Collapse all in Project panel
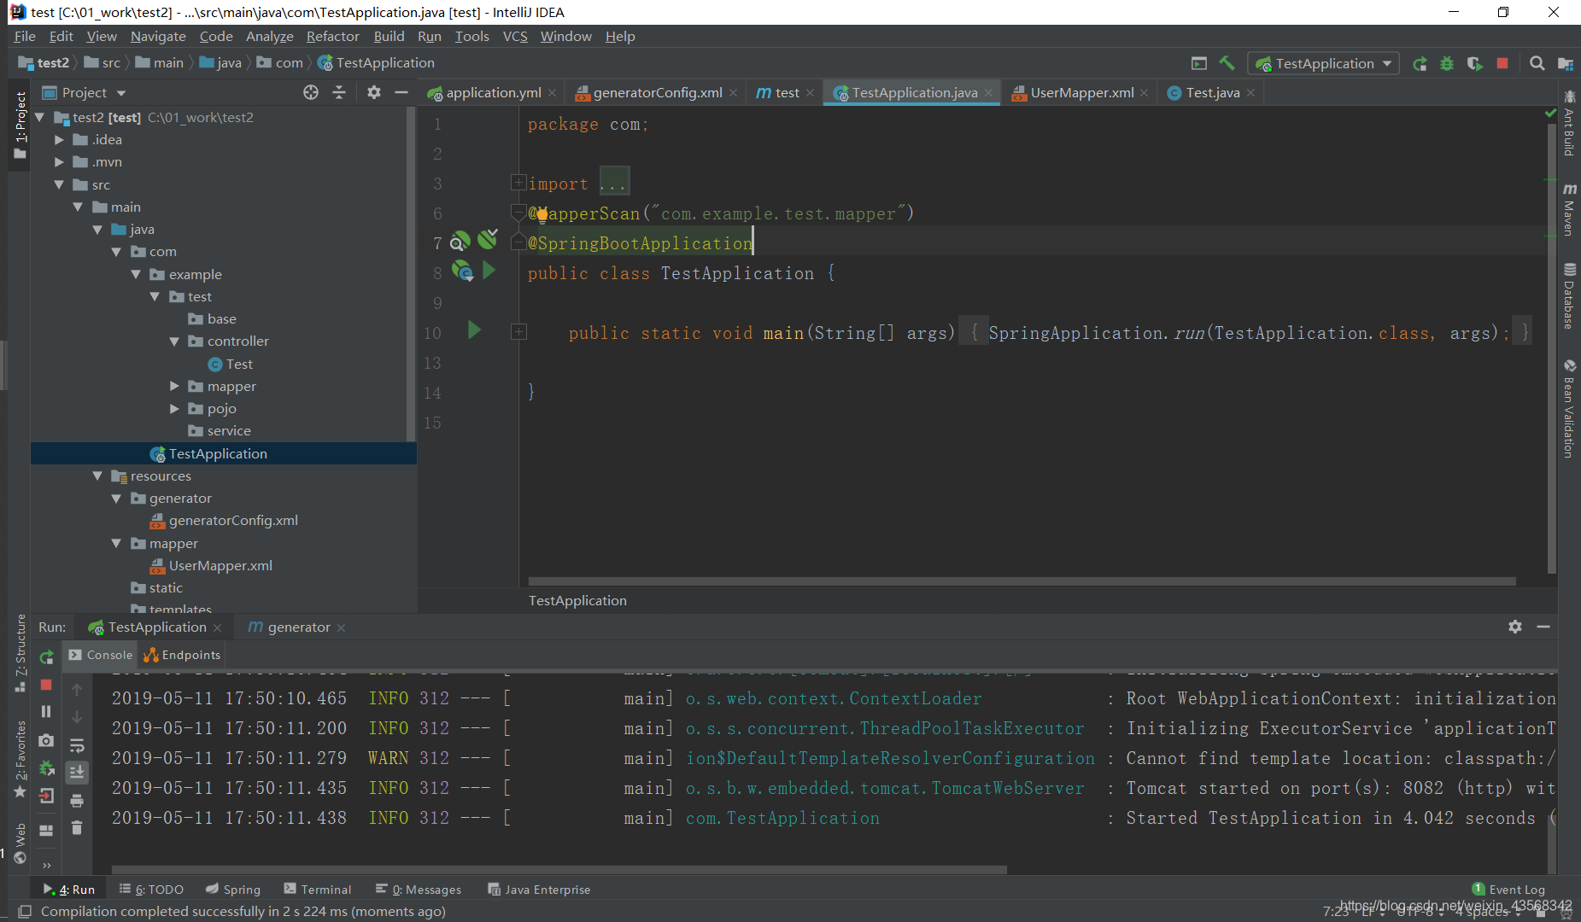1581x922 pixels. click(339, 92)
